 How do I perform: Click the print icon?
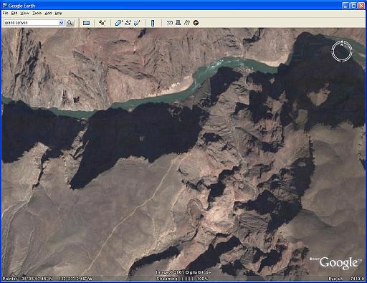178,23
